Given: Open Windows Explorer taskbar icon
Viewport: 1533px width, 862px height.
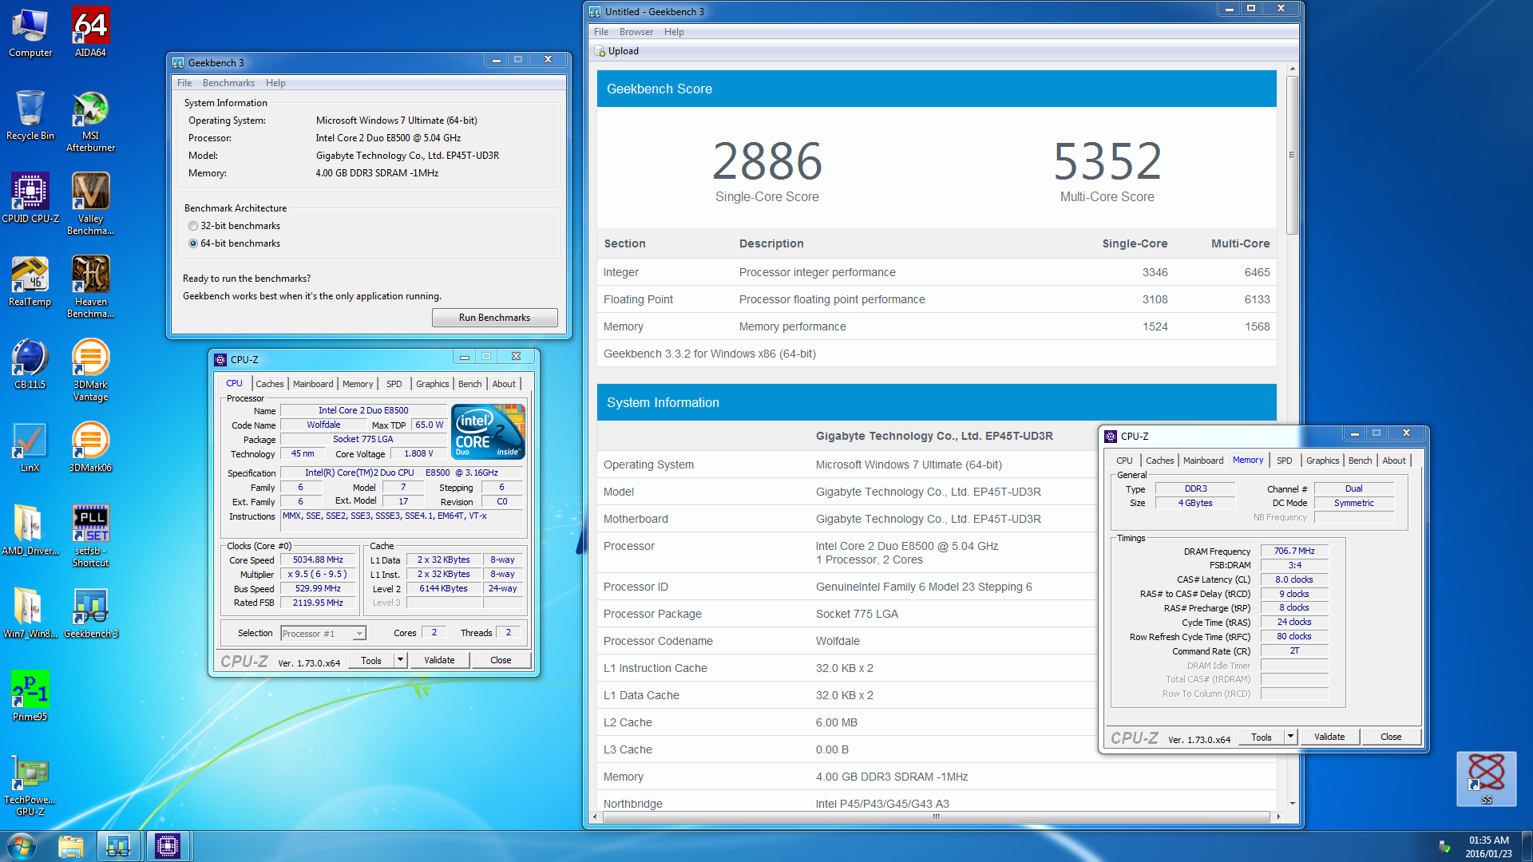Looking at the screenshot, I should 70,846.
